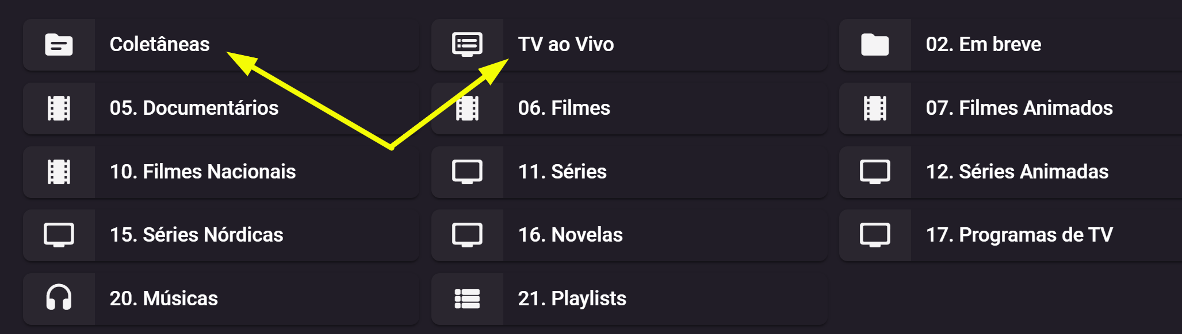Image resolution: width=1182 pixels, height=334 pixels.
Task: Click the Playlists list icon
Action: pos(467,298)
